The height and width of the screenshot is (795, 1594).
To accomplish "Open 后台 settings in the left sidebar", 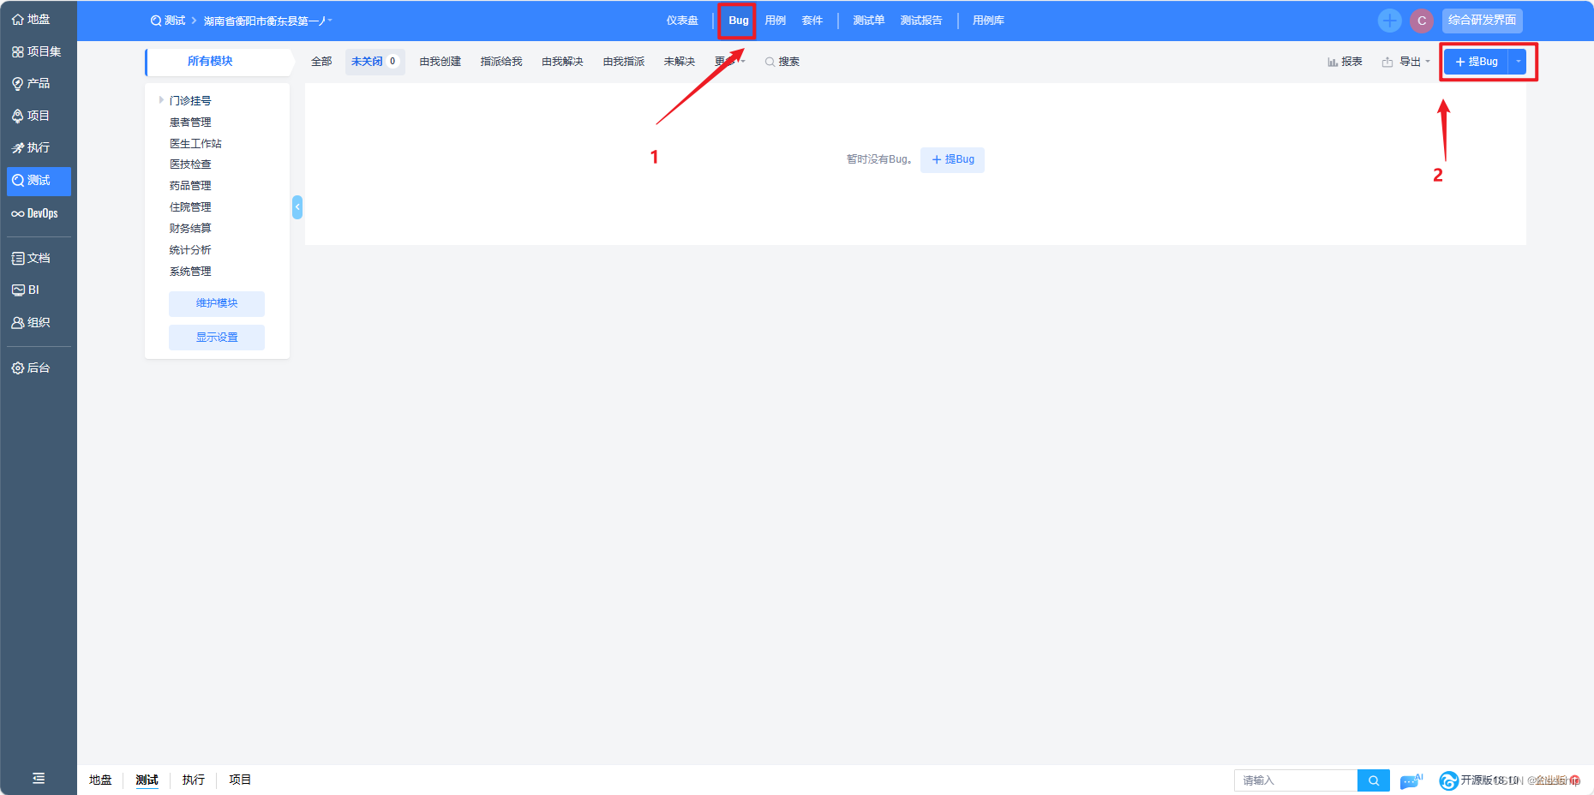I will pyautogui.click(x=31, y=368).
